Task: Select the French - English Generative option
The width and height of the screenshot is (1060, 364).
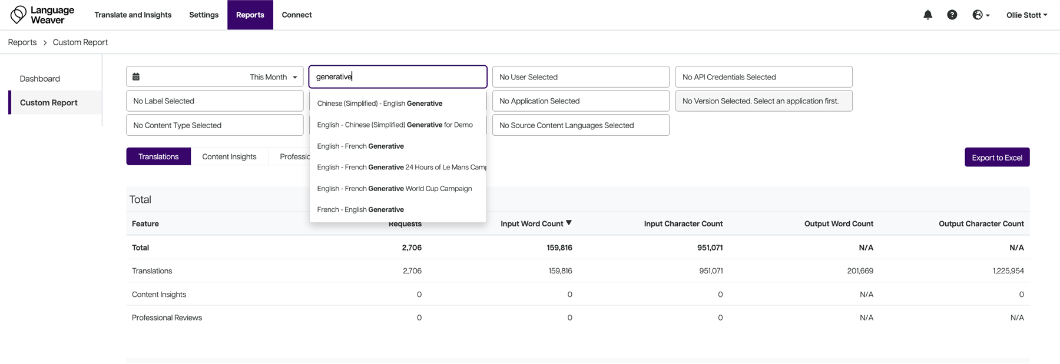Action: pyautogui.click(x=360, y=210)
